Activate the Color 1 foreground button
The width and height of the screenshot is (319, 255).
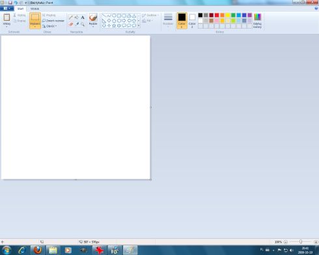(182, 21)
